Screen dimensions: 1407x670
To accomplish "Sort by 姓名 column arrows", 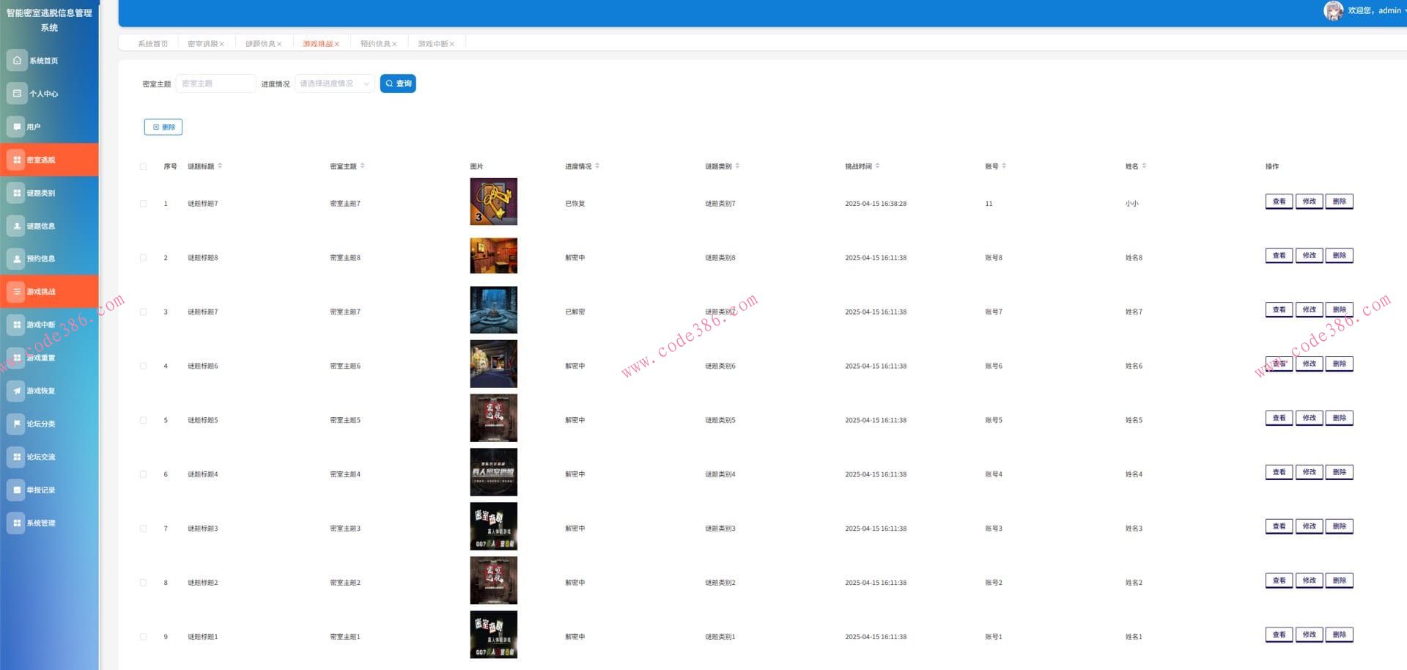I will (x=1144, y=166).
